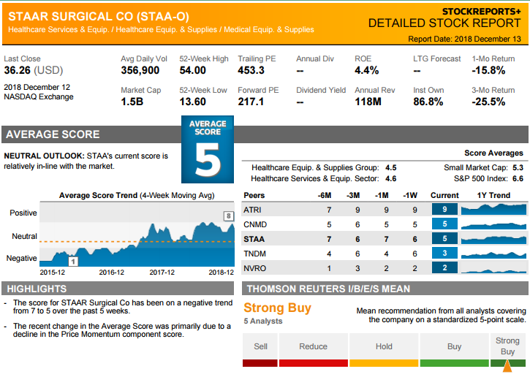Click the Forward PE value 217.1
The image size is (530, 377).
pos(251,102)
